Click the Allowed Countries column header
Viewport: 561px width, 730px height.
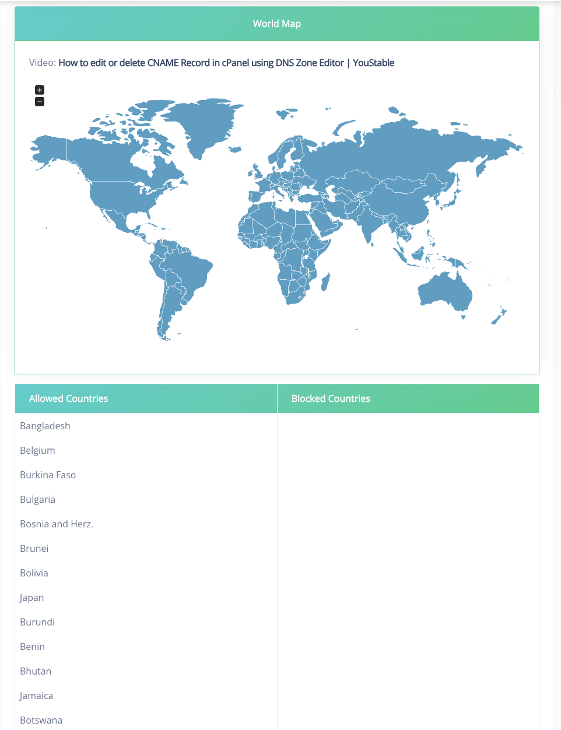69,398
